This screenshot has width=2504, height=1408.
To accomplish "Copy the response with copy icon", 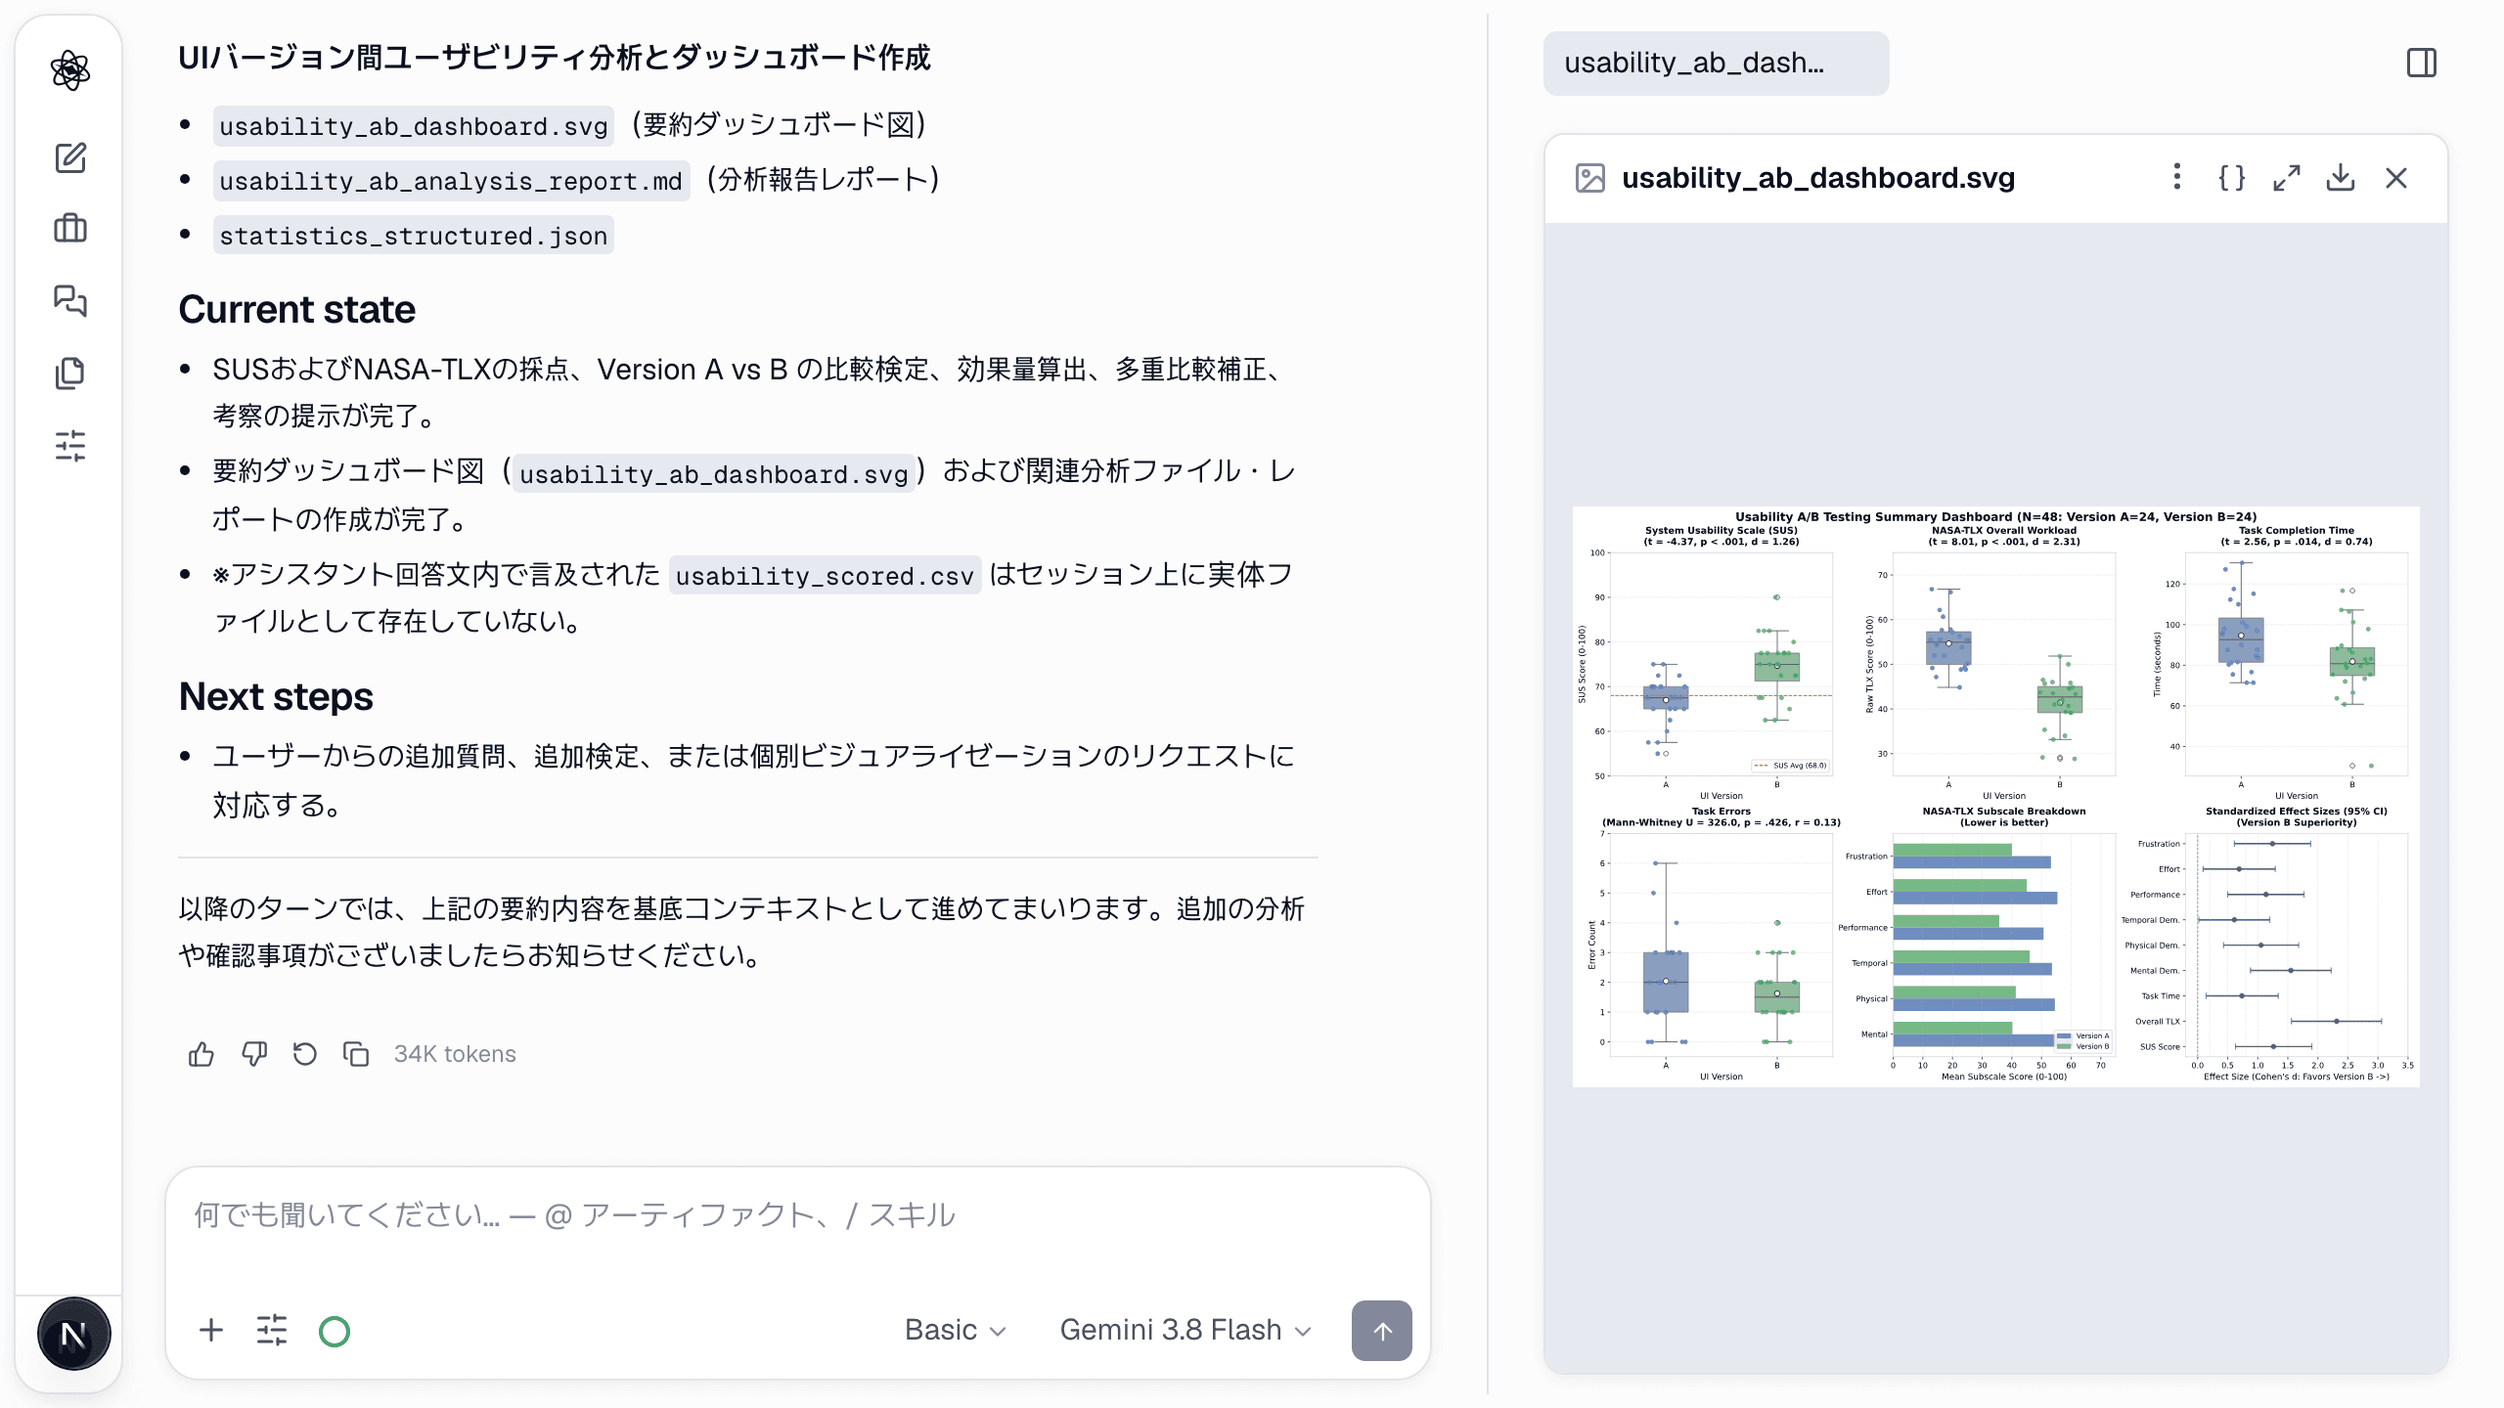I will click(356, 1054).
